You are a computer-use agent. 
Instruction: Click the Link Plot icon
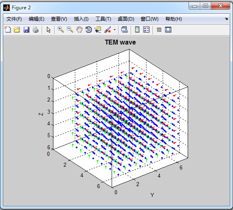click(125, 30)
